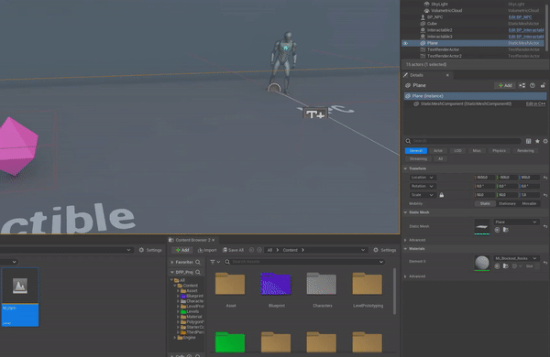
Task: Open Content Browser filter options icon
Action: [x=214, y=262]
